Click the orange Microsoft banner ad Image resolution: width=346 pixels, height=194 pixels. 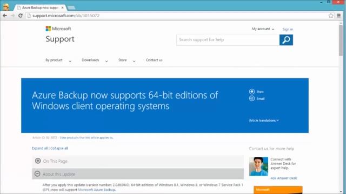tap(278, 190)
